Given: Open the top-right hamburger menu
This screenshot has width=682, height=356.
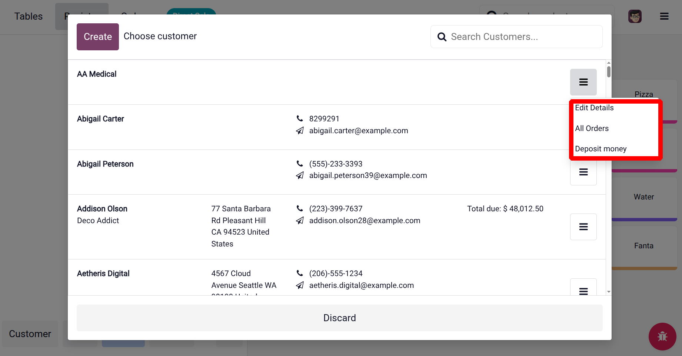Looking at the screenshot, I should point(664,16).
